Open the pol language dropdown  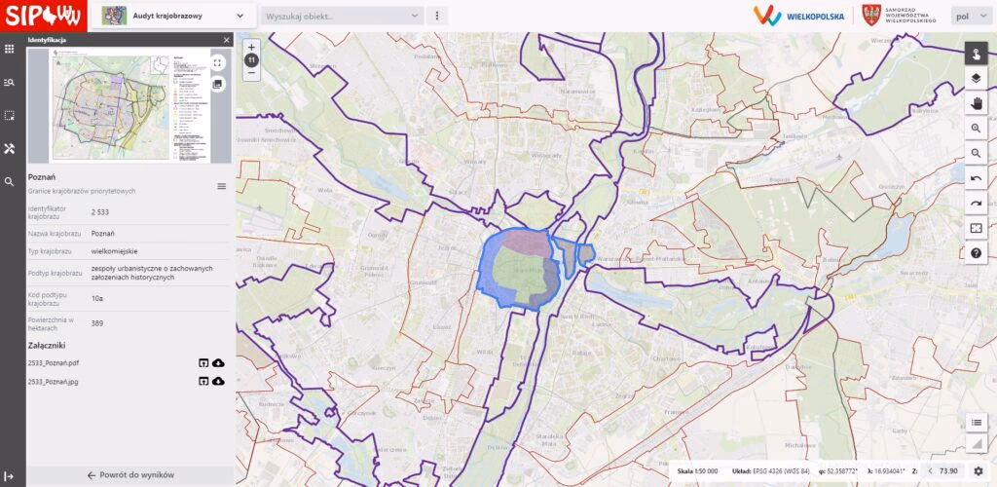click(x=969, y=16)
